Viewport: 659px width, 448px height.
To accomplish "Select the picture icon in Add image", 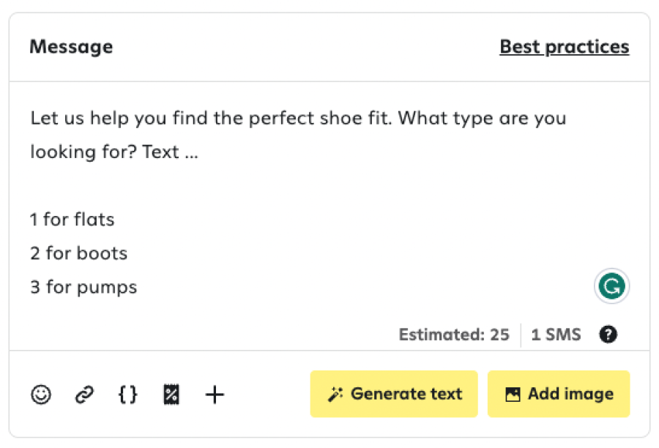I will [x=513, y=395].
